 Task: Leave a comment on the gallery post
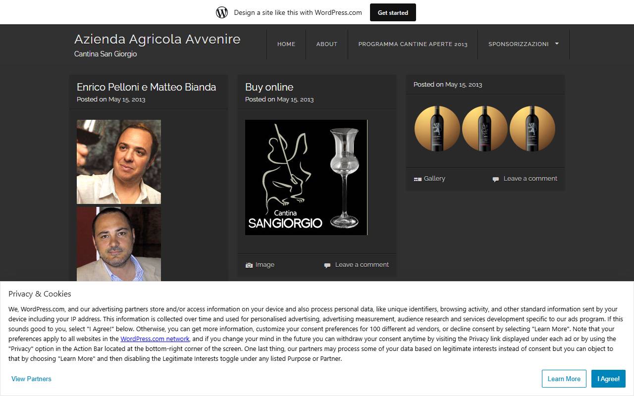point(530,179)
